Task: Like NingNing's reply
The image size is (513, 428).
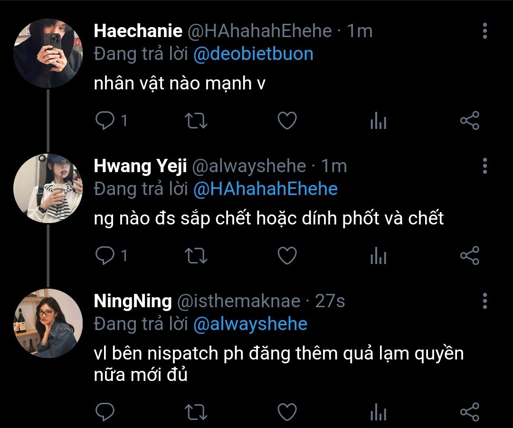Action: (x=287, y=412)
